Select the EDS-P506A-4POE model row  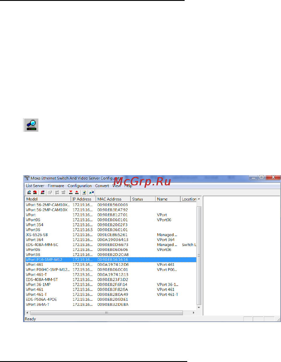(x=41, y=299)
